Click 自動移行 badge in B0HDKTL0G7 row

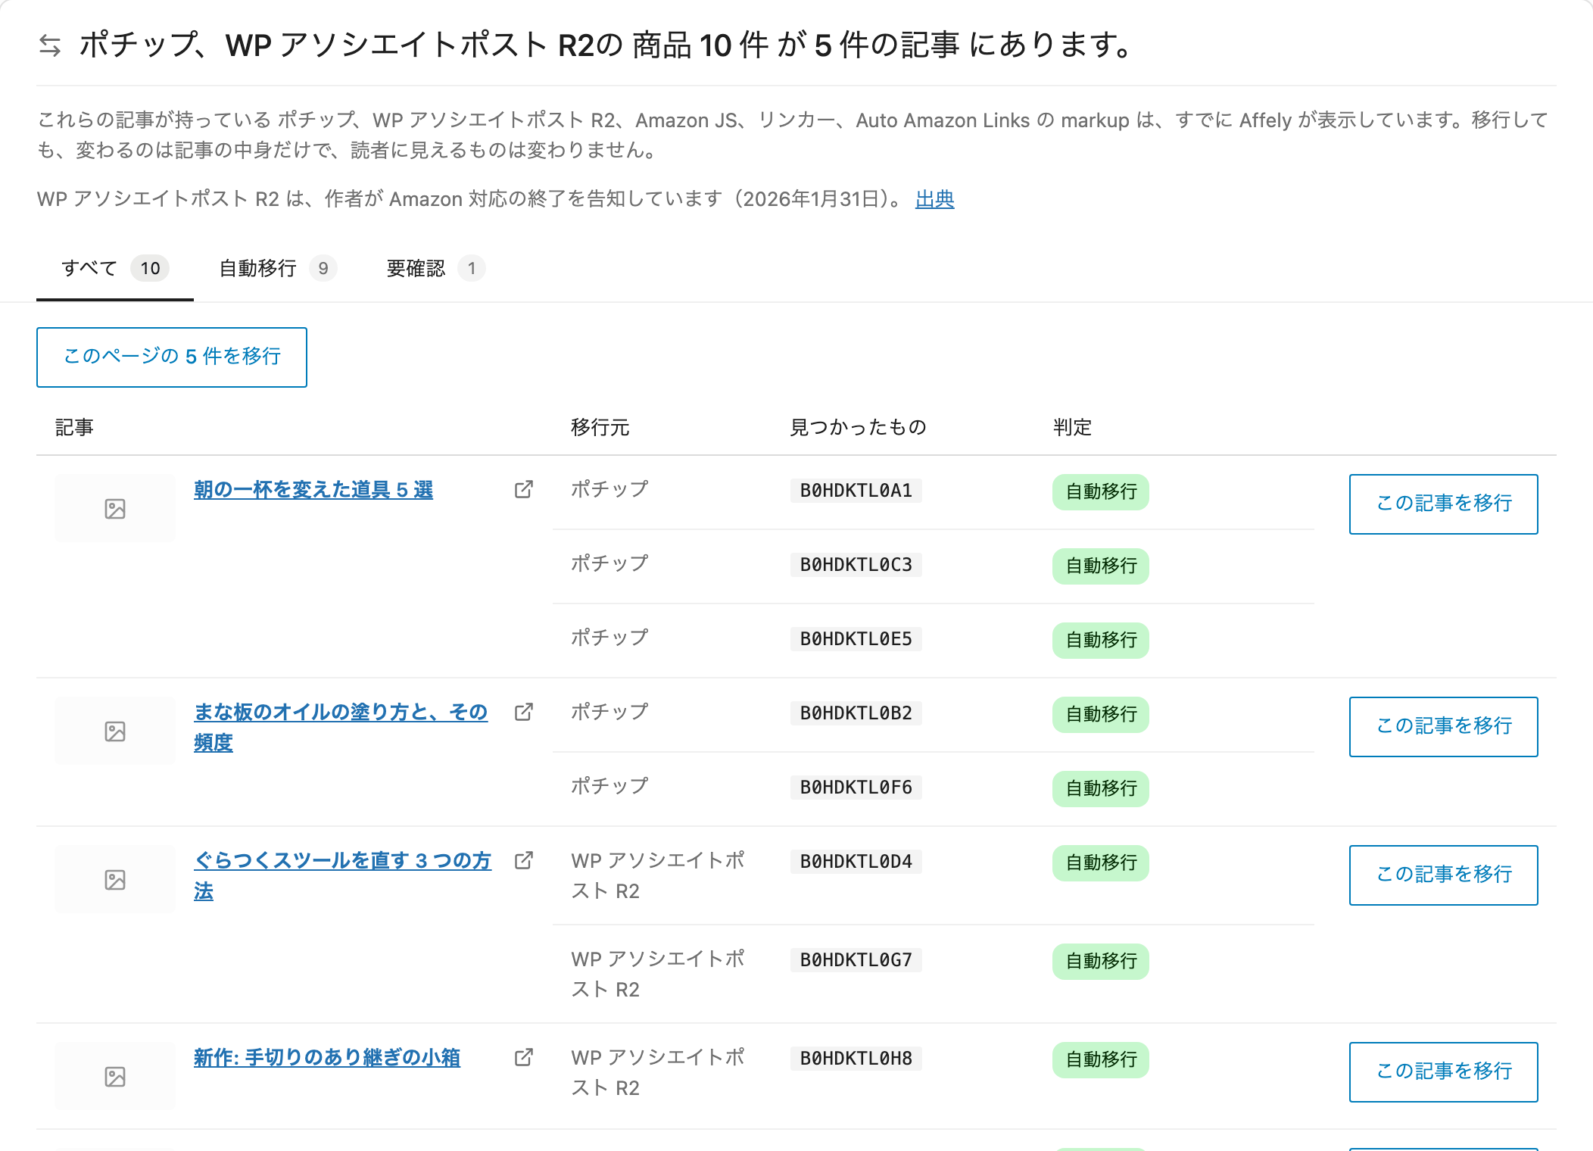click(x=1101, y=962)
